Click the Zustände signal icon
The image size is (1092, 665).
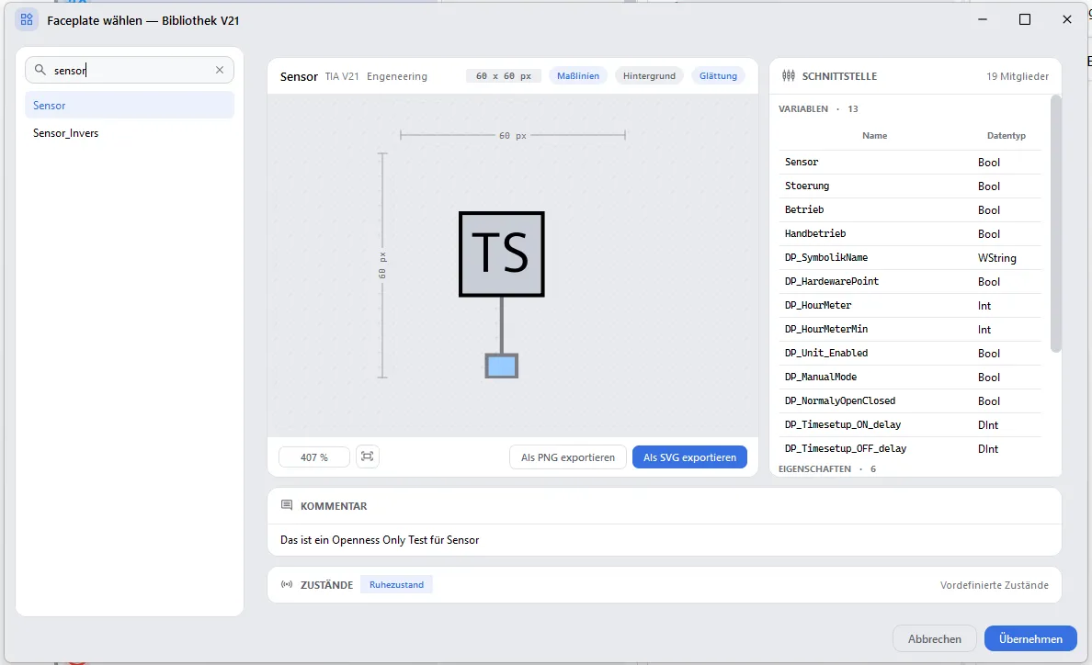(x=286, y=584)
